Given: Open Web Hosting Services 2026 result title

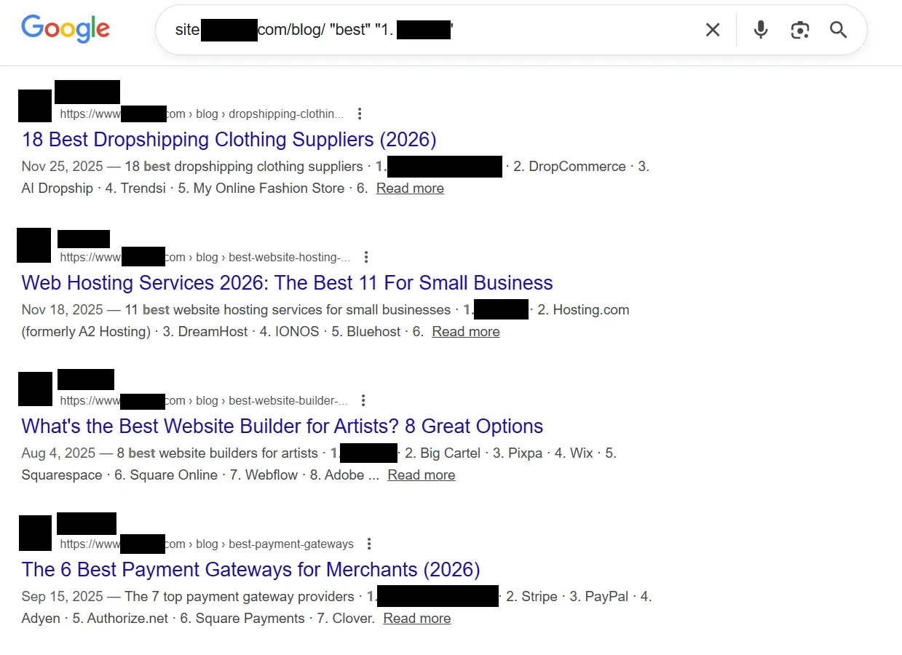Looking at the screenshot, I should (288, 282).
